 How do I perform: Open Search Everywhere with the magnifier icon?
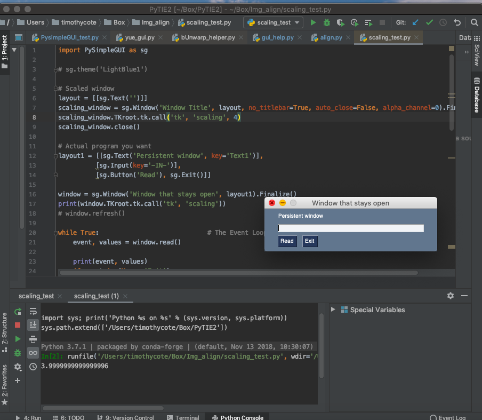475,23
